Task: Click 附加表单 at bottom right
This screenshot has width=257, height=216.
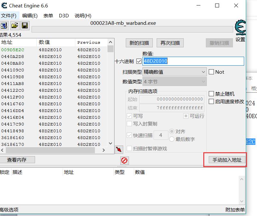Action: click(x=235, y=210)
